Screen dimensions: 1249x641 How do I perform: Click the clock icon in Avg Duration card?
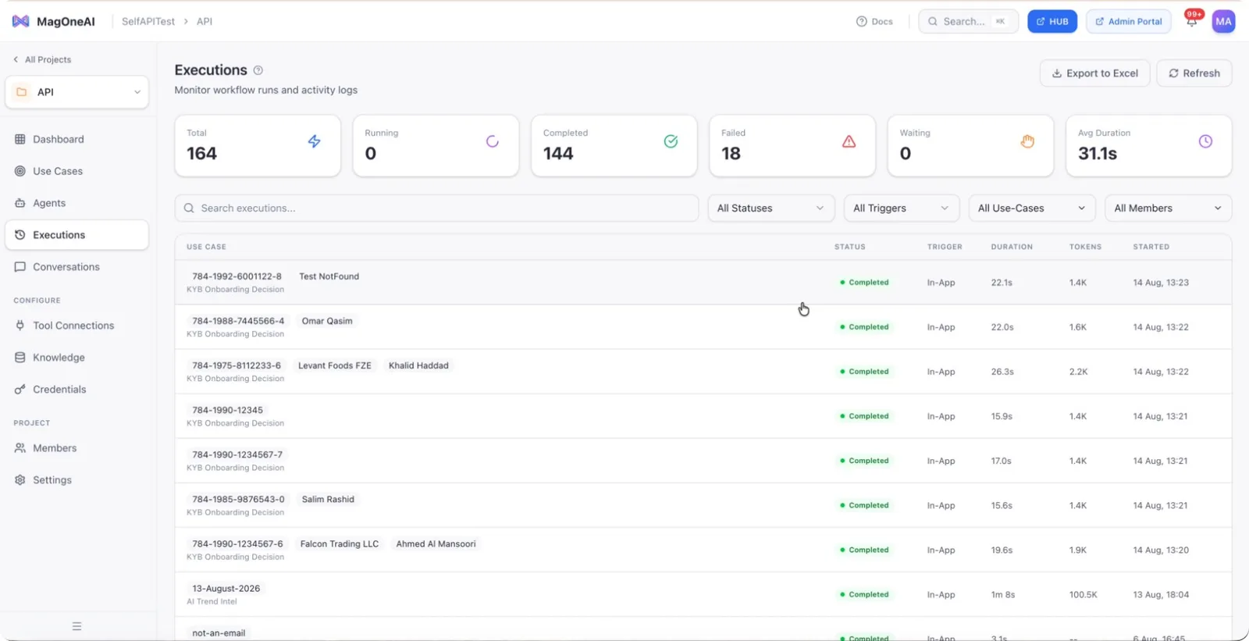click(x=1205, y=141)
